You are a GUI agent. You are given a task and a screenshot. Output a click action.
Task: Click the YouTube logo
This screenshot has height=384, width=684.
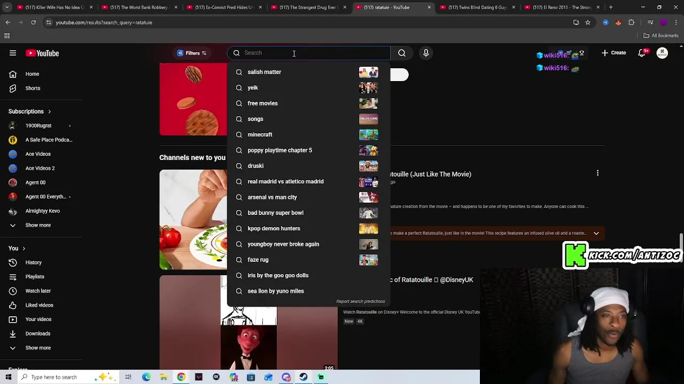tap(42, 53)
